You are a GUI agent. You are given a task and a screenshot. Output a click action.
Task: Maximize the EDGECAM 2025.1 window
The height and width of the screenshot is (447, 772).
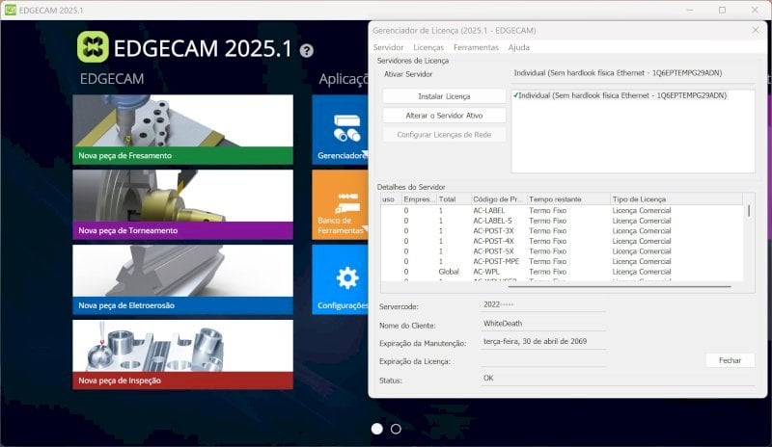[722, 10]
